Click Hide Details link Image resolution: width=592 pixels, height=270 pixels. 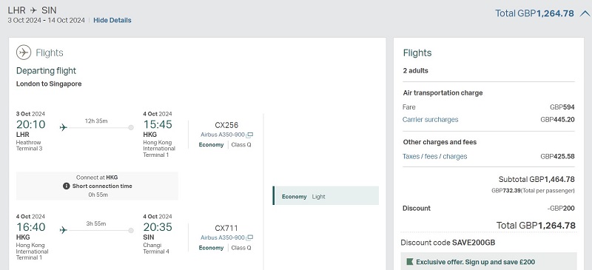pyautogui.click(x=112, y=21)
